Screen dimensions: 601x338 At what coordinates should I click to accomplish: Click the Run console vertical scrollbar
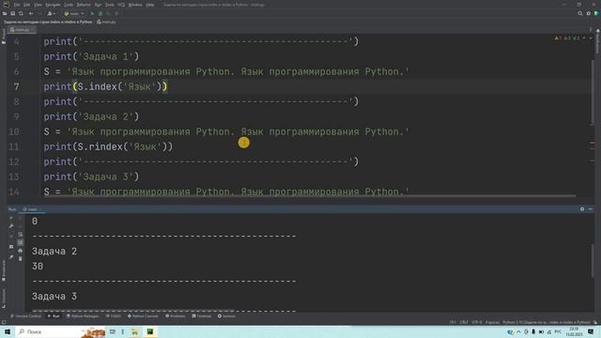click(x=593, y=261)
